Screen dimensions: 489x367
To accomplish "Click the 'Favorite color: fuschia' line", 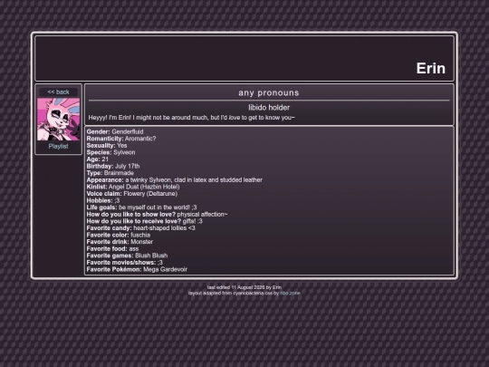I will [119, 235].
